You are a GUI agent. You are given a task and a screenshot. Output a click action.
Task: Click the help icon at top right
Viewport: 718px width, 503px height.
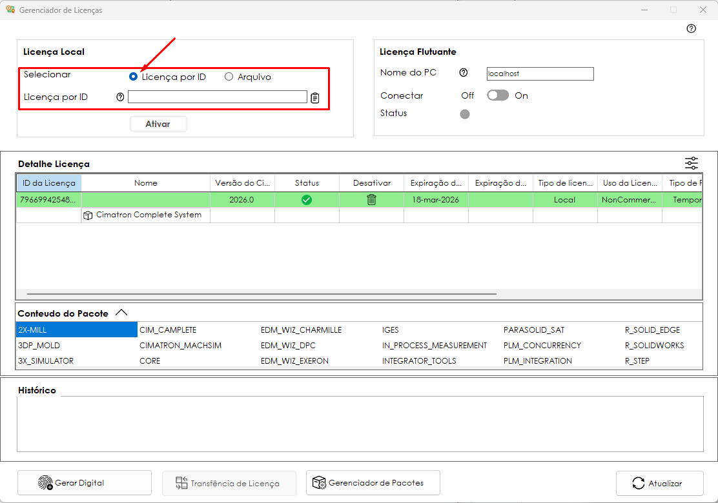[x=692, y=28]
